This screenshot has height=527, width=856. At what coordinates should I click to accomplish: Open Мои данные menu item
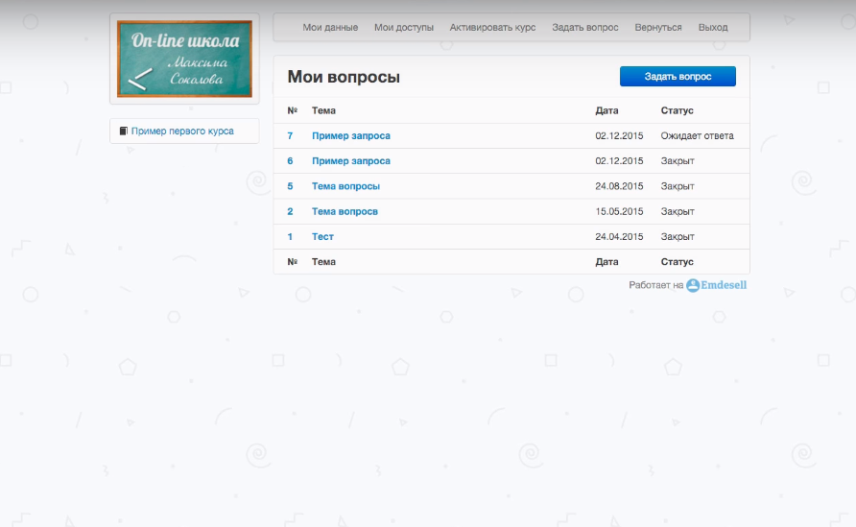[x=330, y=27]
